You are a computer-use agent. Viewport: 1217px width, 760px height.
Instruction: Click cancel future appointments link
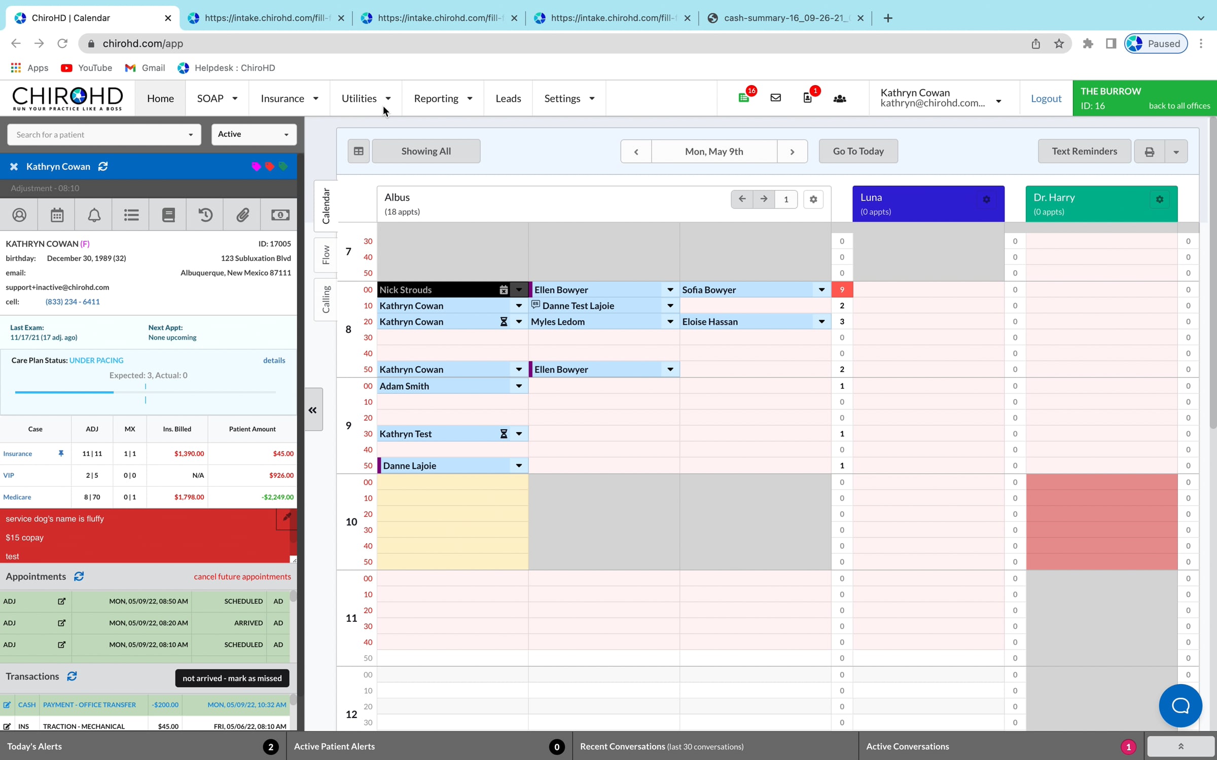(242, 577)
